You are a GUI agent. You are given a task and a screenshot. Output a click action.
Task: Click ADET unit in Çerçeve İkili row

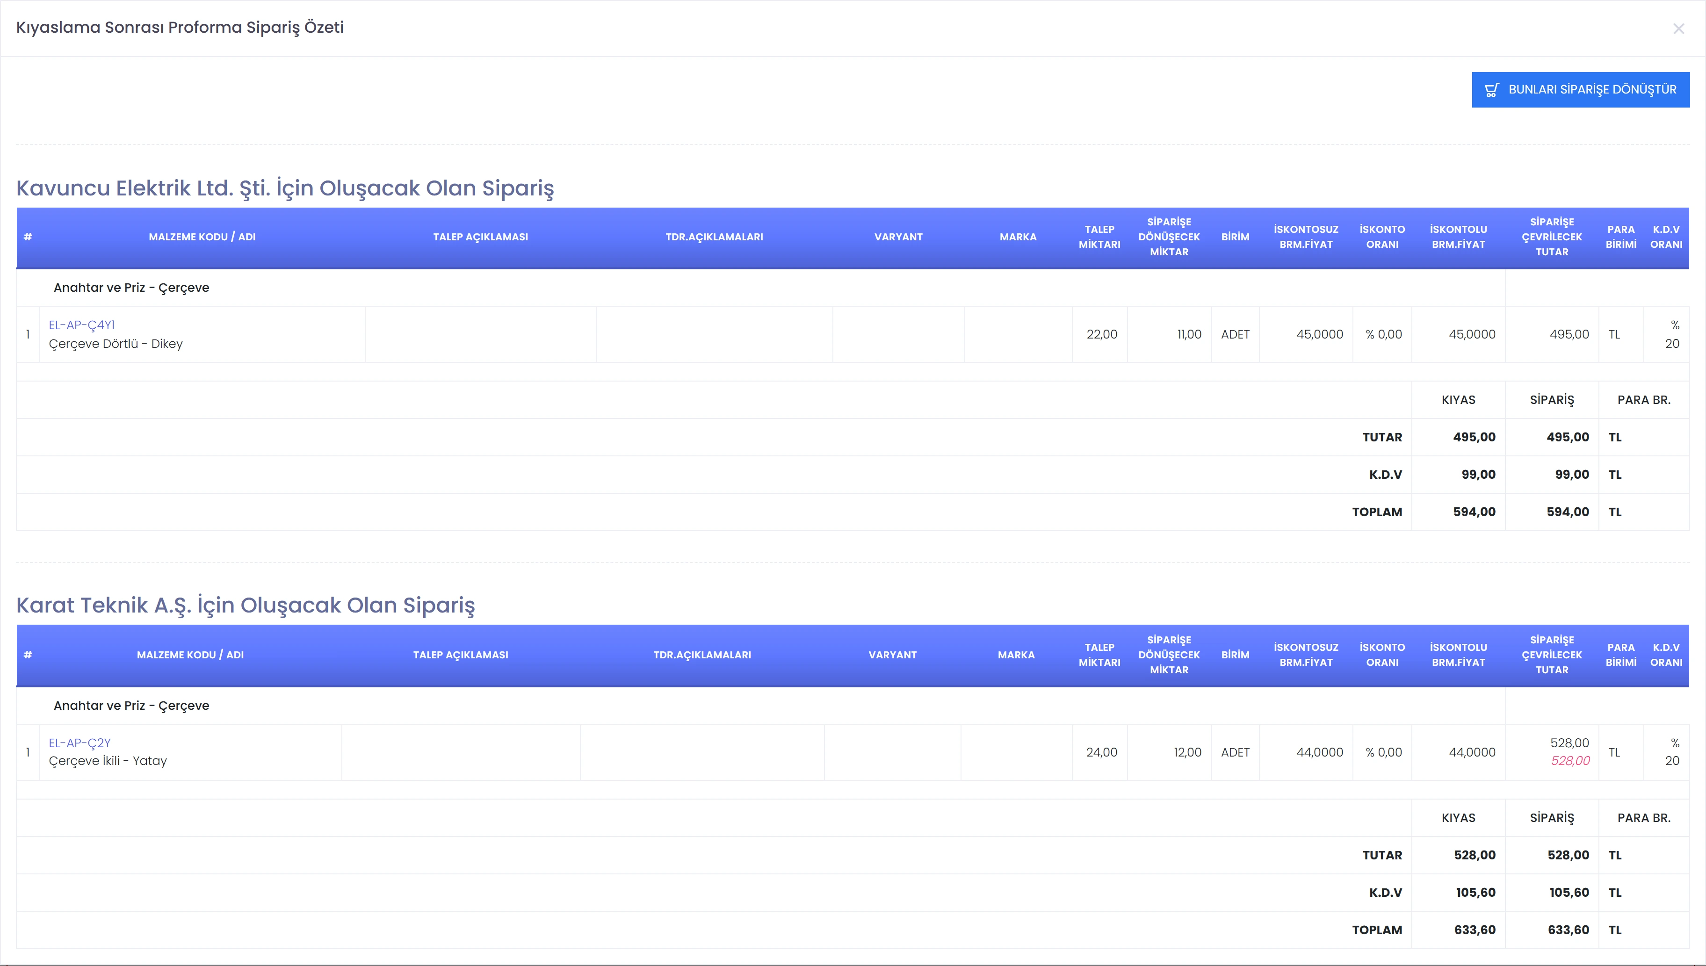click(1235, 752)
